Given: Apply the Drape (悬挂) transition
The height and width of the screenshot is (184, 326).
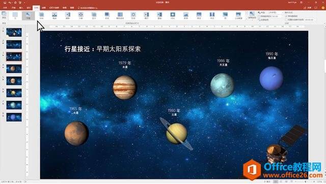Looking at the screenshot, I should (x=199, y=16).
